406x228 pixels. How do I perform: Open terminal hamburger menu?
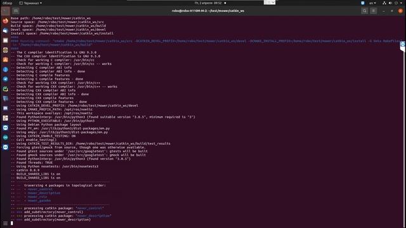[x=374, y=11]
